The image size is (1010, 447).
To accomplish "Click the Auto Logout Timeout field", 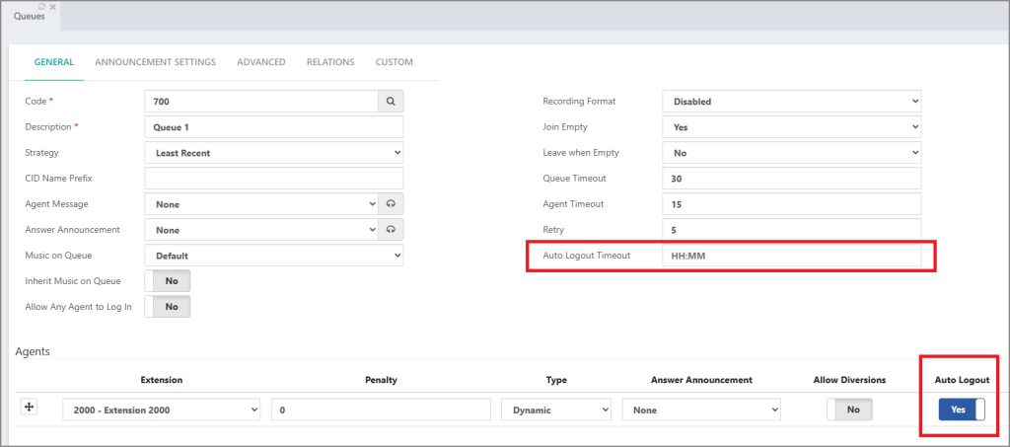I will [x=792, y=256].
